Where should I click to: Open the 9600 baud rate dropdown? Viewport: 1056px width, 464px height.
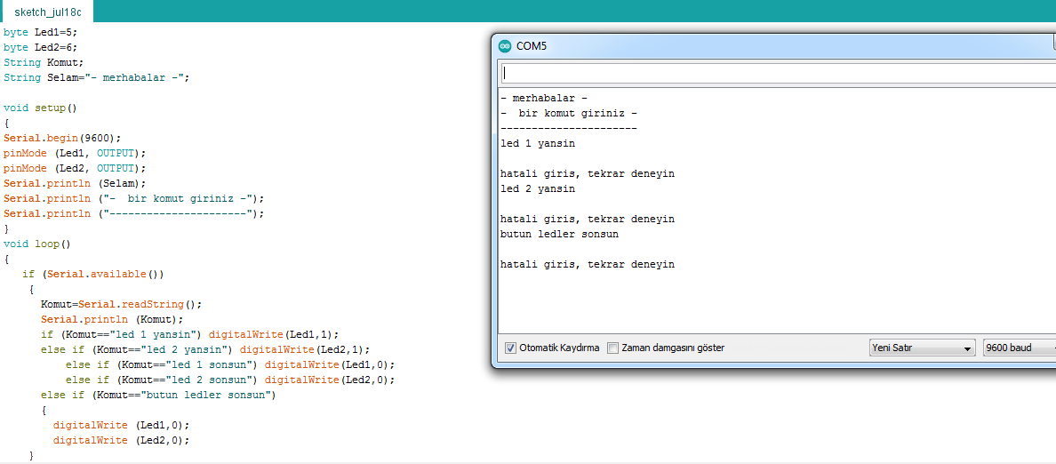[1019, 348]
